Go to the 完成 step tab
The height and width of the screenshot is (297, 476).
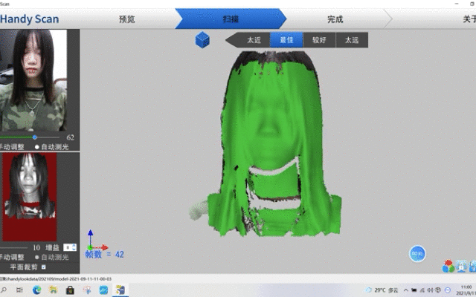(335, 19)
